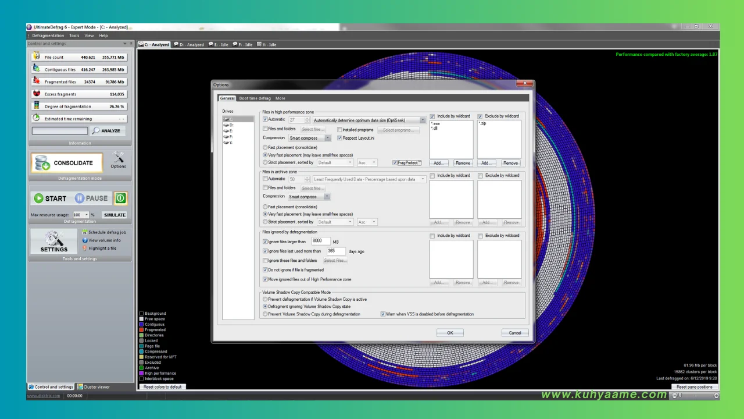This screenshot has height=419, width=744.
Task: Open archive zone Compression dropdown
Action: pos(327,197)
